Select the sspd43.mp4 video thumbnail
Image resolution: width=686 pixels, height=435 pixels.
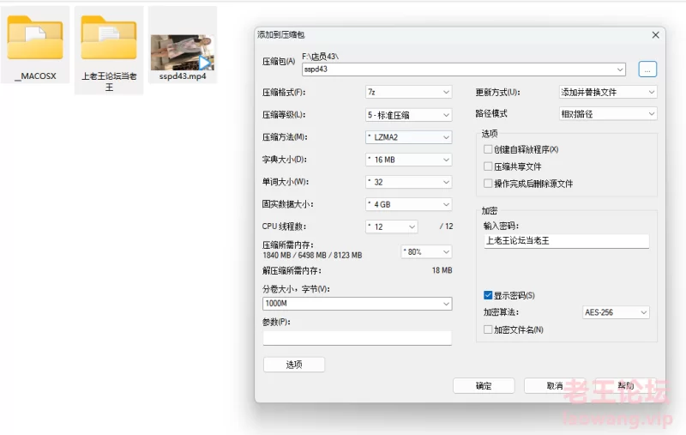182,51
